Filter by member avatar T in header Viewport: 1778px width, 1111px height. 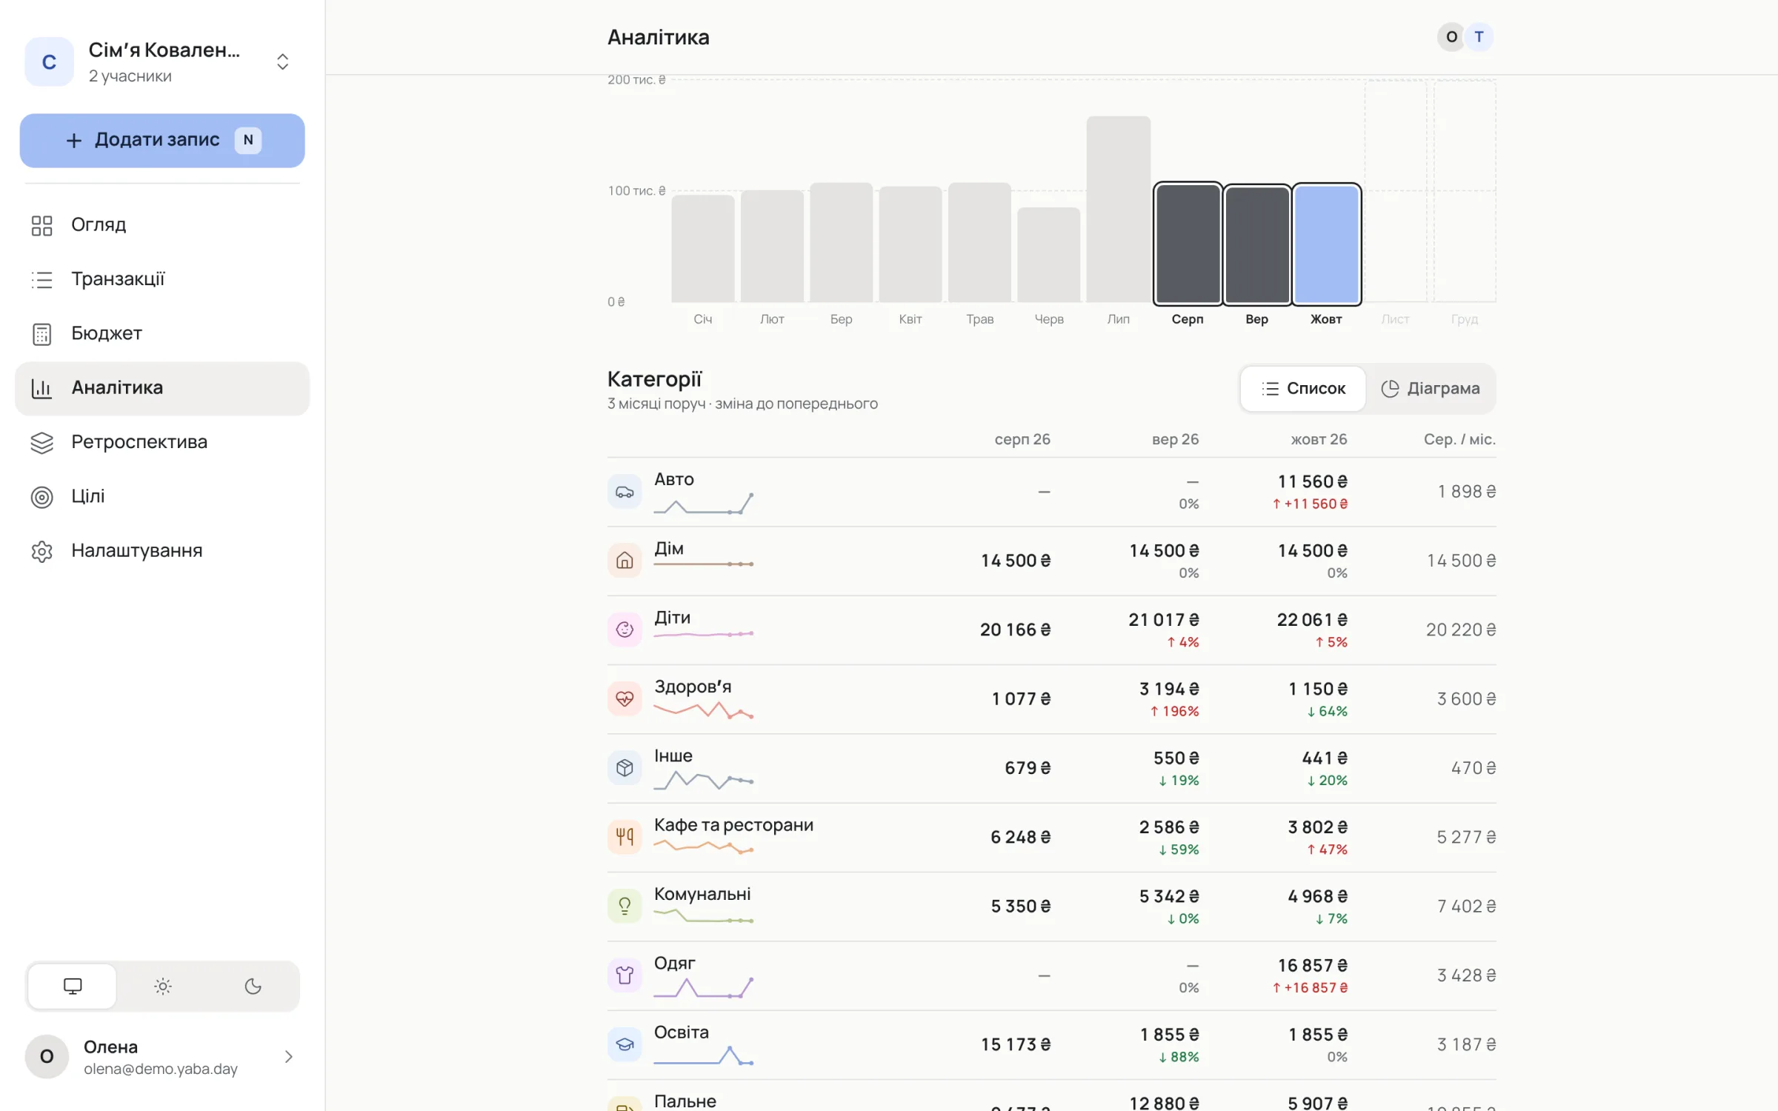click(1479, 37)
